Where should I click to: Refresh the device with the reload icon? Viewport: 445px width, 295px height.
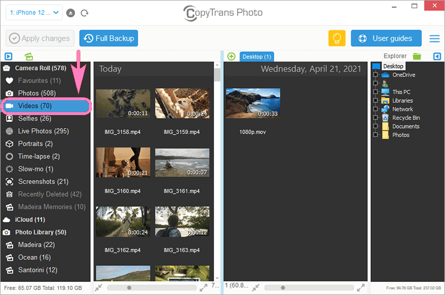(x=84, y=13)
